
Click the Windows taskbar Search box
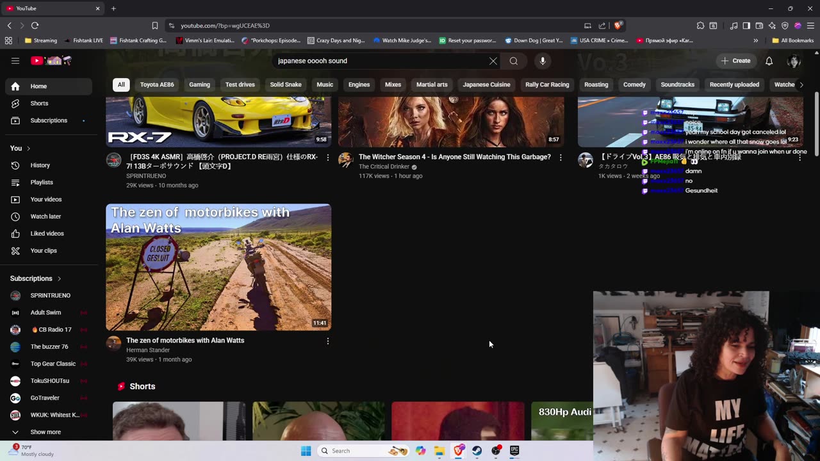[363, 451]
